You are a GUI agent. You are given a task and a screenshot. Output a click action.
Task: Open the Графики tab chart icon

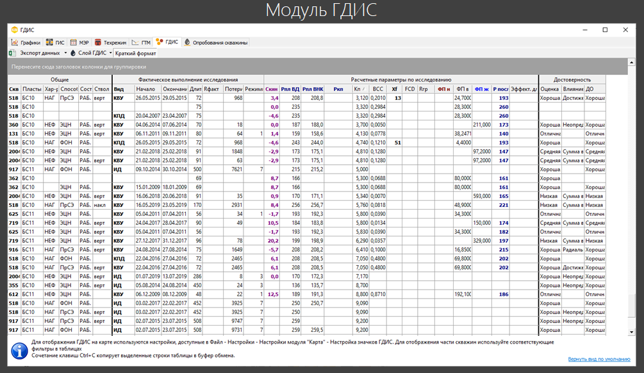(x=14, y=42)
